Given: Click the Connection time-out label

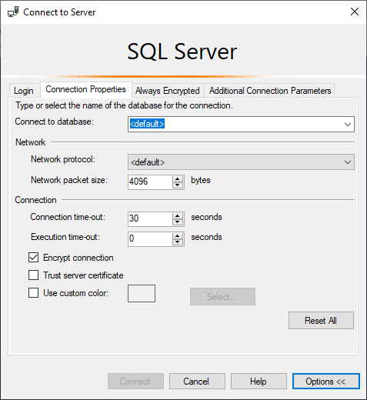Looking at the screenshot, I should pyautogui.click(x=68, y=217).
